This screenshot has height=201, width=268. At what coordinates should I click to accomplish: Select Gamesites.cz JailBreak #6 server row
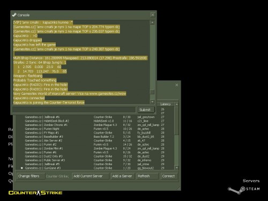click(95, 117)
